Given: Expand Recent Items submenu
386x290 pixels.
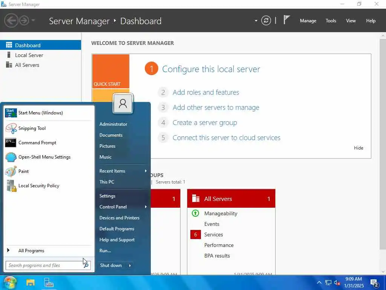Looking at the screenshot, I should coord(123,171).
